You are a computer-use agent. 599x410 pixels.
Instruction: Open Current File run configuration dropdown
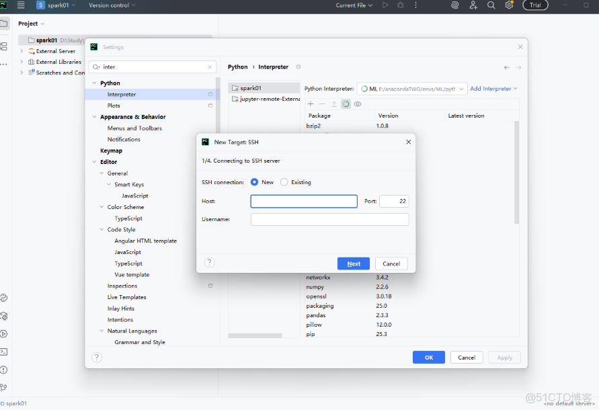pyautogui.click(x=354, y=5)
